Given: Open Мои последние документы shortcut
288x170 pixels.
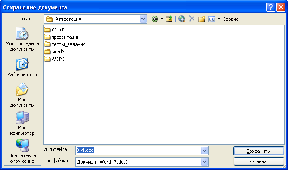Looking at the screenshot, I should pos(22,40).
